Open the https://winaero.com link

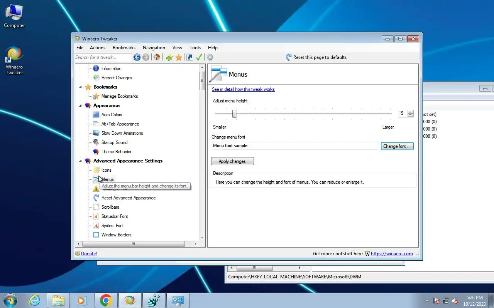point(392,254)
